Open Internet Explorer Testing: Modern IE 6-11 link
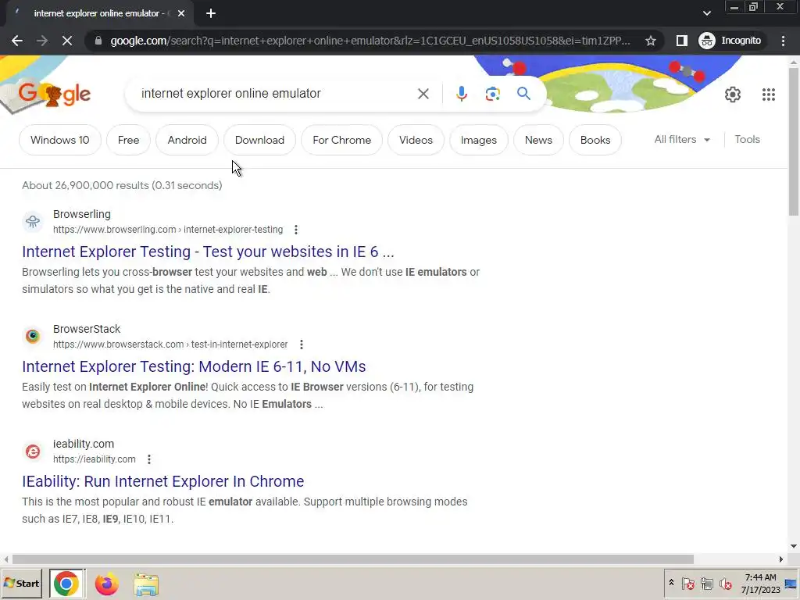This screenshot has width=800, height=600. tap(194, 366)
